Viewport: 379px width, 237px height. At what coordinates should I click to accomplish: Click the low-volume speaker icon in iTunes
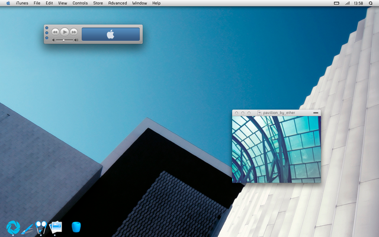coord(54,40)
